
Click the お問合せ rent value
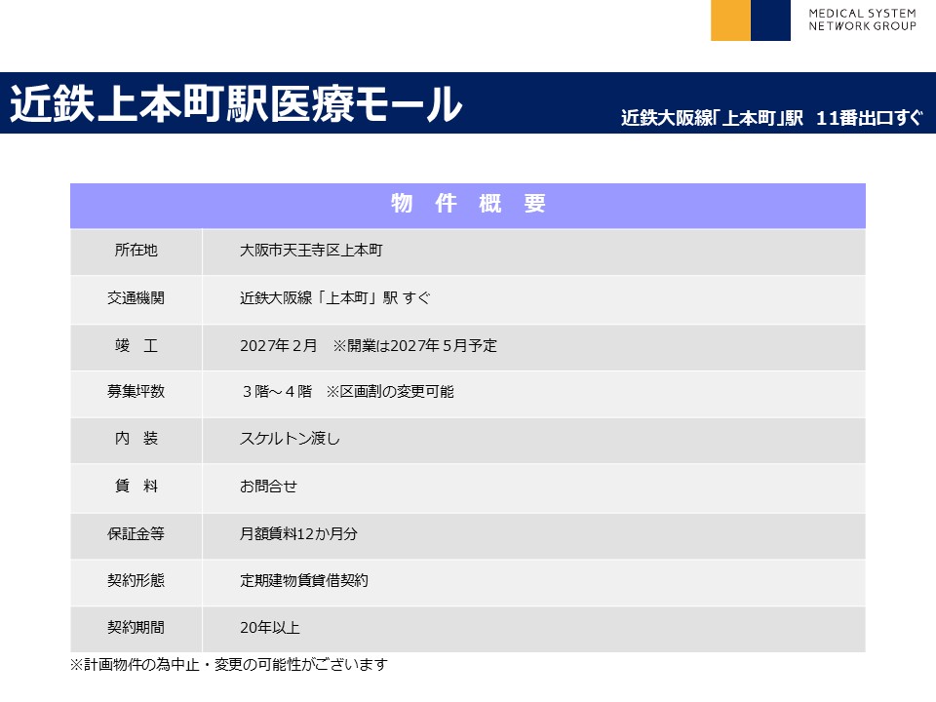(268, 487)
